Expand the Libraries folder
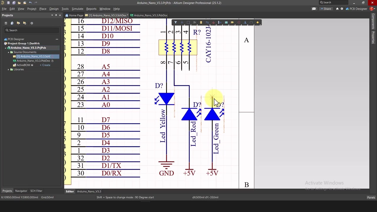 point(8,69)
